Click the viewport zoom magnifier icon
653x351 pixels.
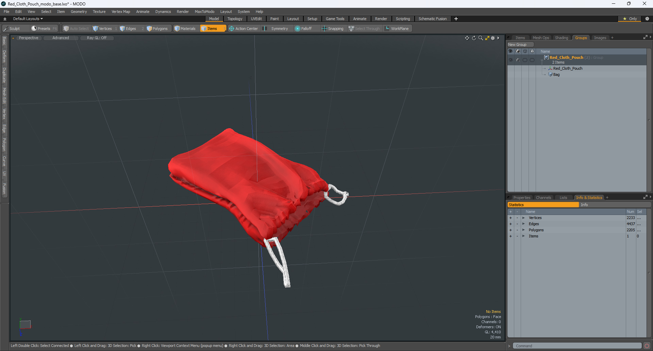481,38
